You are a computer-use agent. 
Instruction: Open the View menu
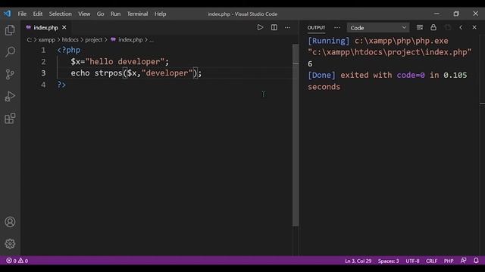click(84, 14)
